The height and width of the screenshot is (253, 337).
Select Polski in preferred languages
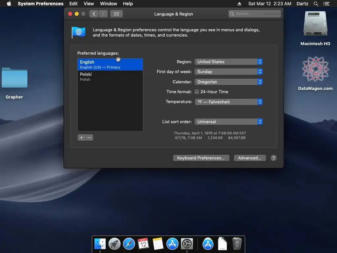click(110, 76)
